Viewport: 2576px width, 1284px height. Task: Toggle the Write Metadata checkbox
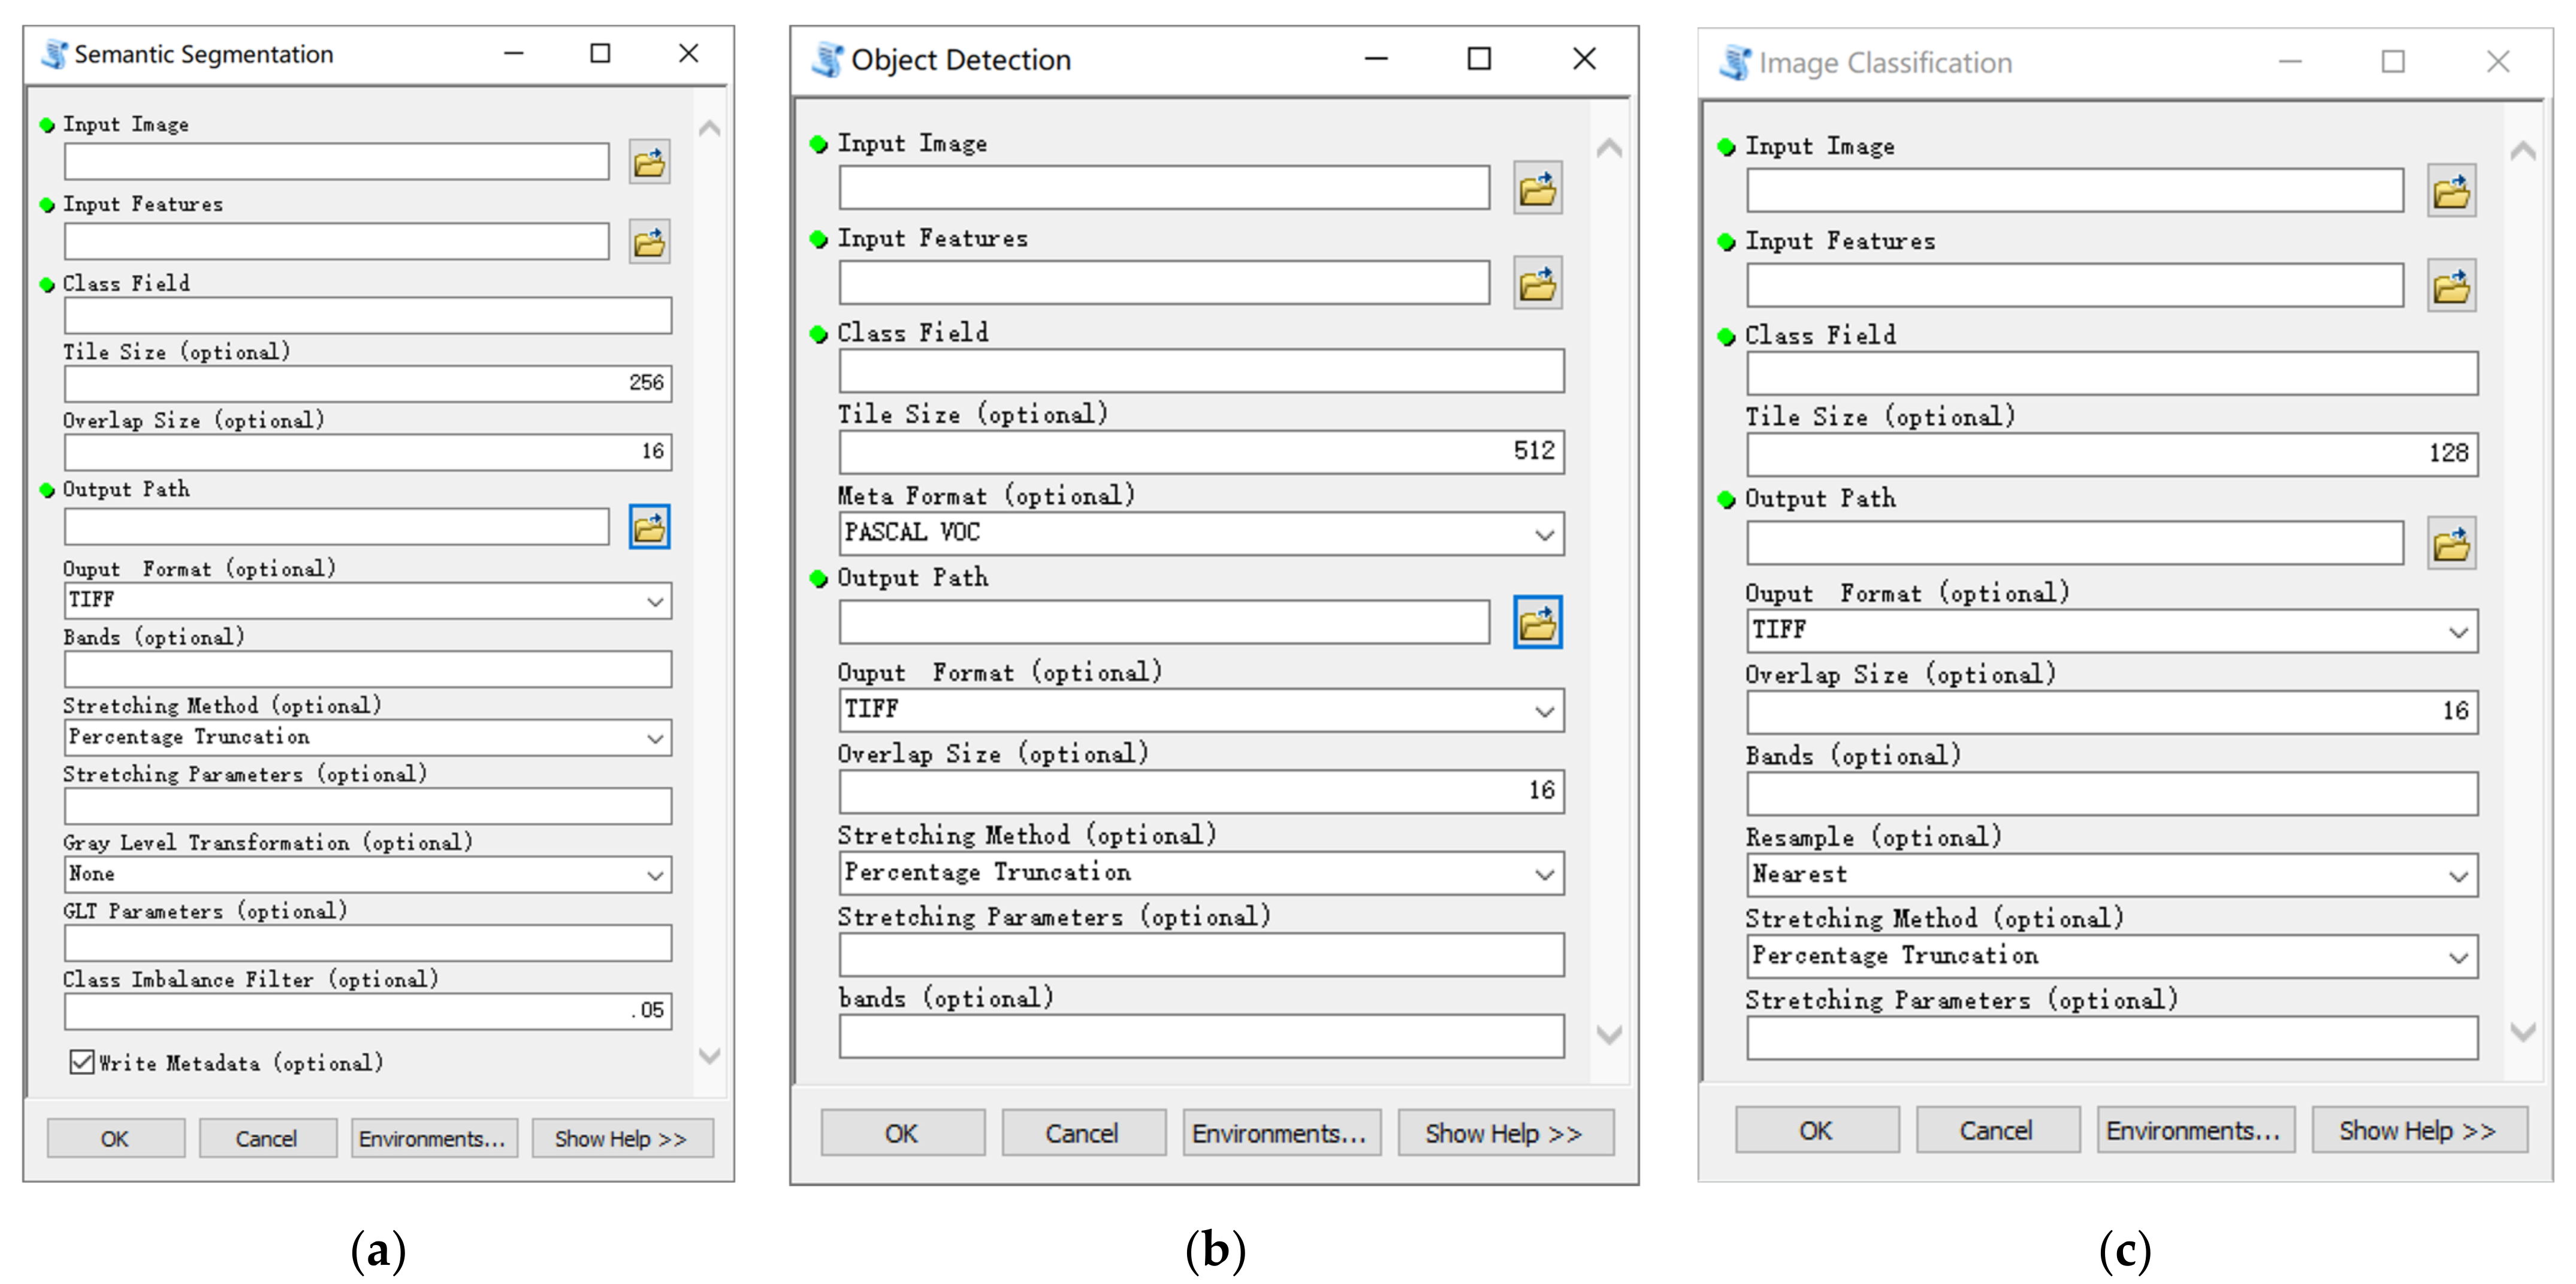[82, 1062]
